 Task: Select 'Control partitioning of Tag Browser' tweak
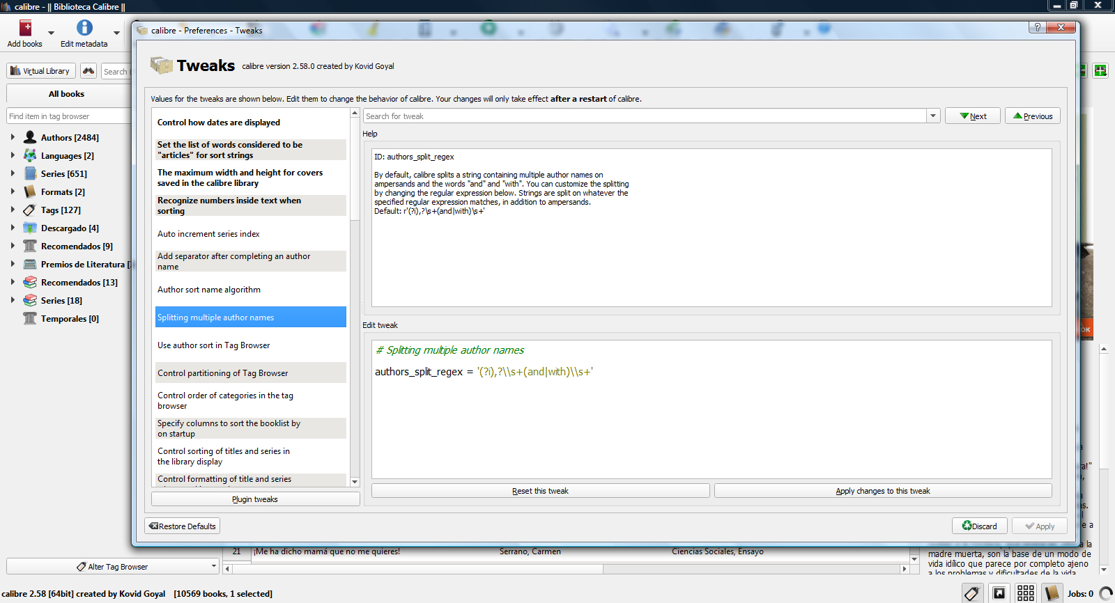pos(251,373)
